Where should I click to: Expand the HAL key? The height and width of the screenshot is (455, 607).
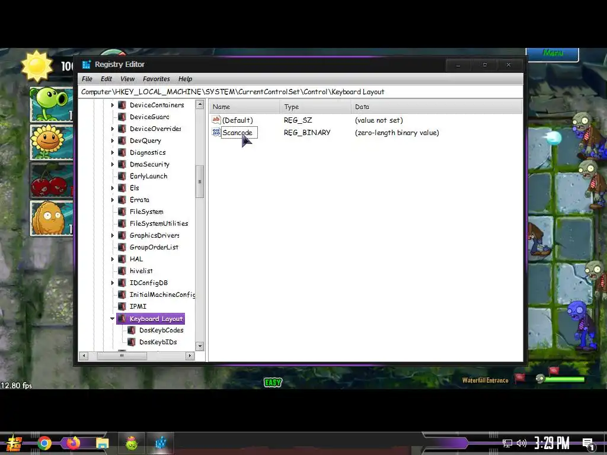tap(113, 259)
